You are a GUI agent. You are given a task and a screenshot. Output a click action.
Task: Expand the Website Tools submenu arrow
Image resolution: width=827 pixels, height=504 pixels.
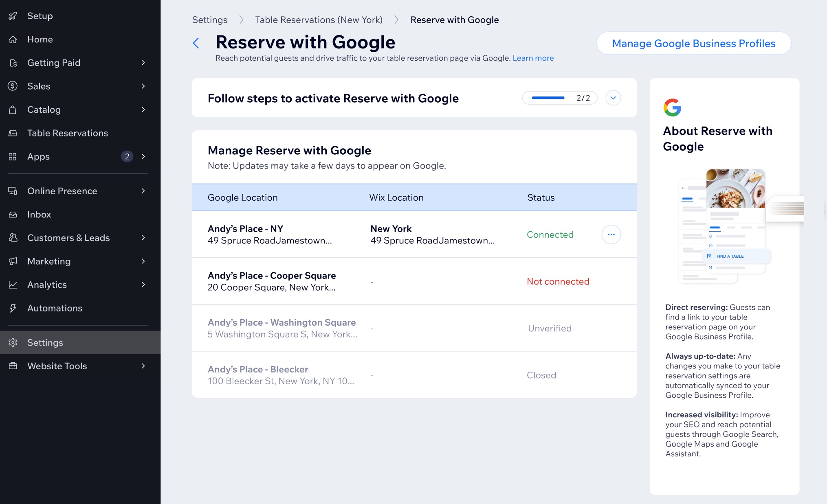(x=143, y=366)
